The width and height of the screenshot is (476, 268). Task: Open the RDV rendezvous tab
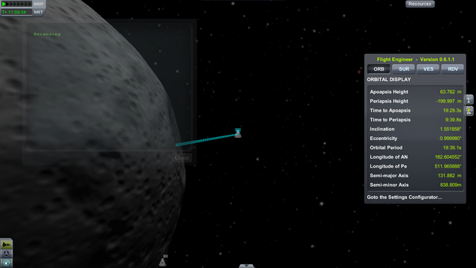click(453, 69)
